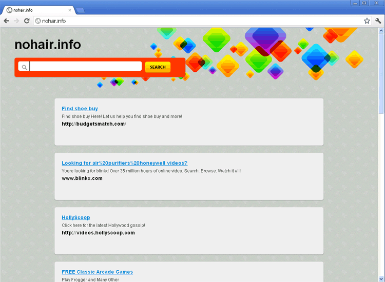This screenshot has height=282, width=385.
Task: Reload the current page
Action: coord(27,21)
